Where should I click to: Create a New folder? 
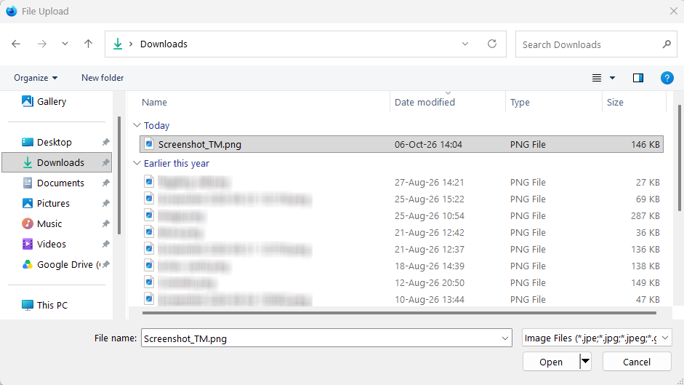tap(102, 78)
